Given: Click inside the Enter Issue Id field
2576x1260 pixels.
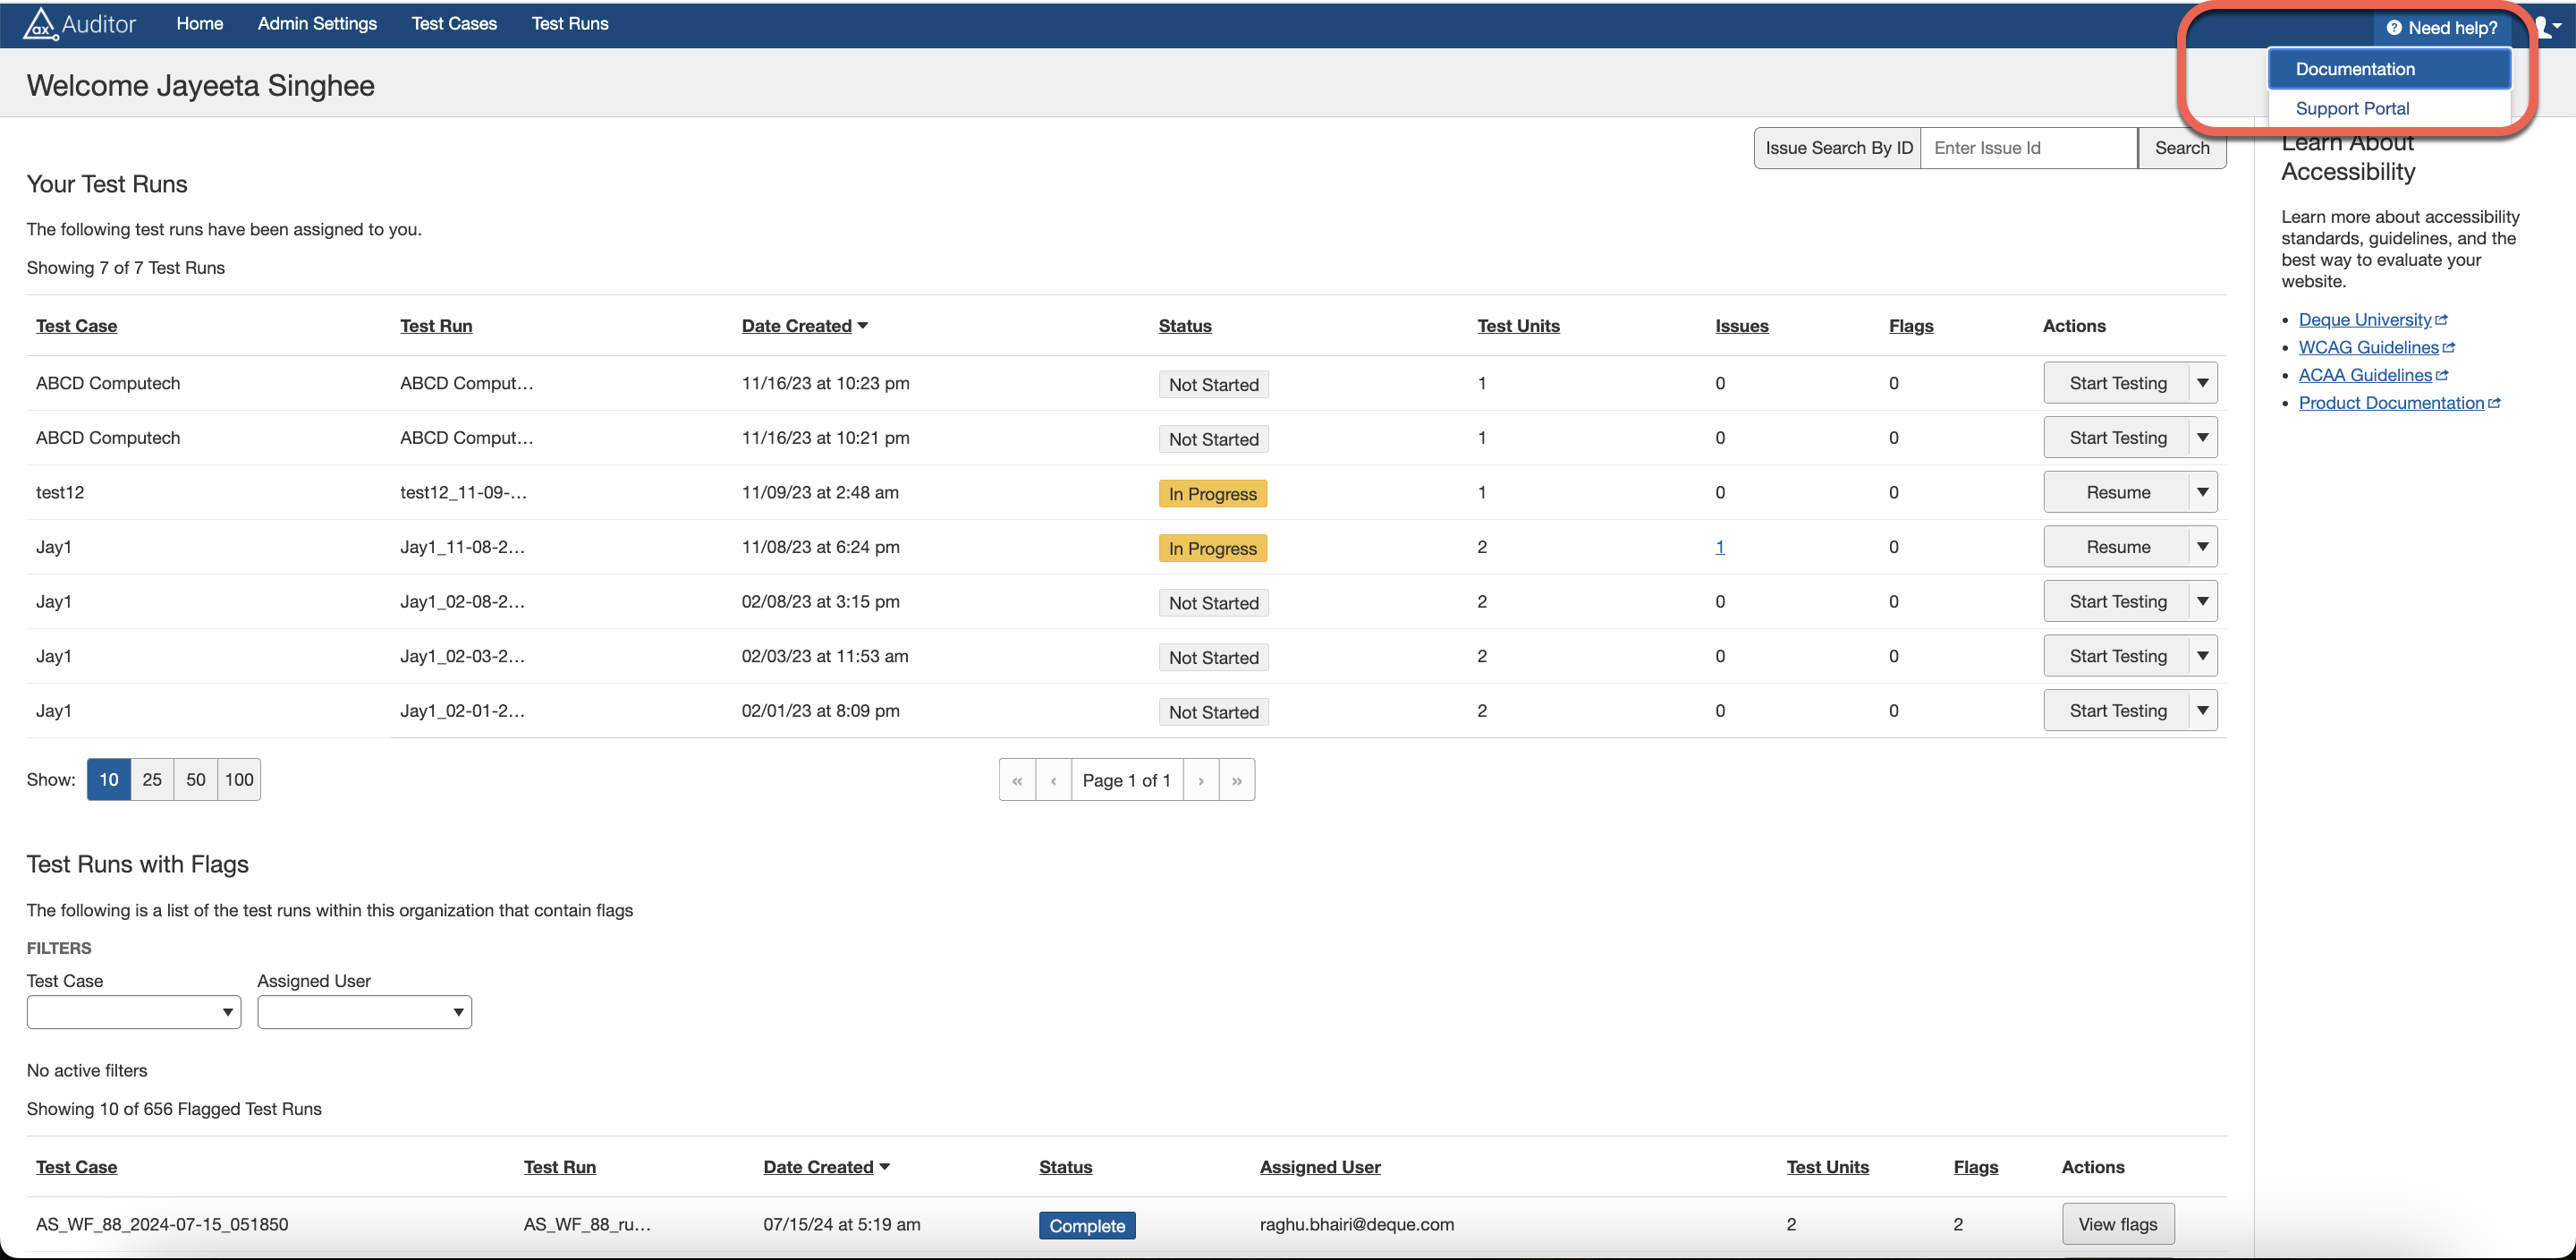Looking at the screenshot, I should (x=2028, y=147).
